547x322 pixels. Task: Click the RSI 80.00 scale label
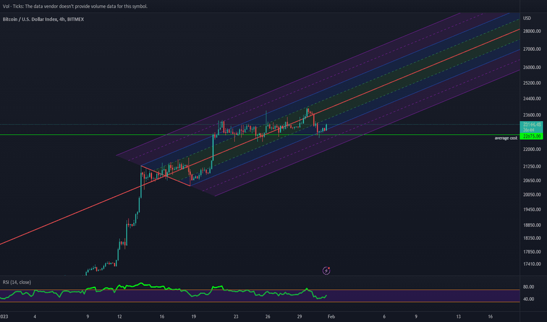tap(528, 287)
